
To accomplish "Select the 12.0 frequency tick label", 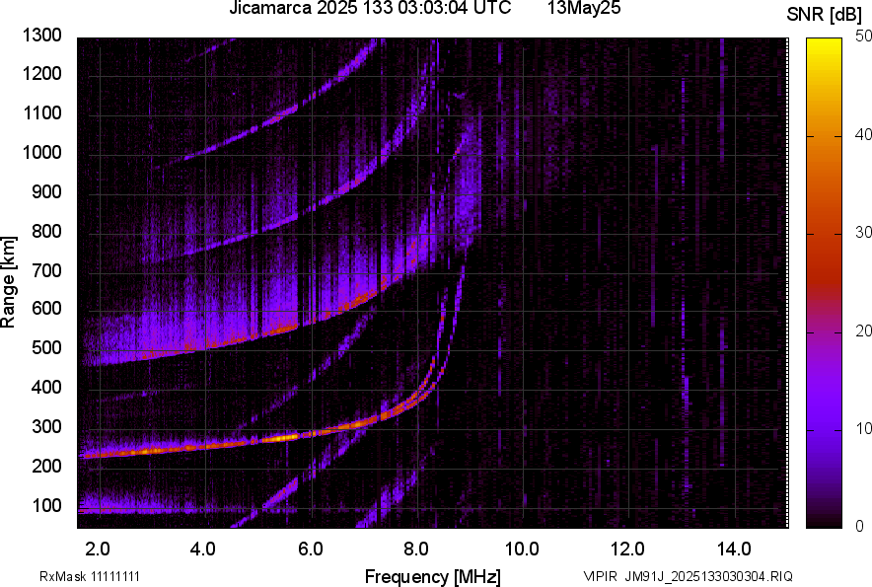I will click(628, 550).
